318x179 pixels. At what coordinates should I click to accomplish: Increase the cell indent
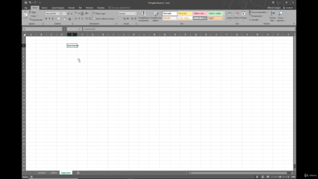[89, 19]
